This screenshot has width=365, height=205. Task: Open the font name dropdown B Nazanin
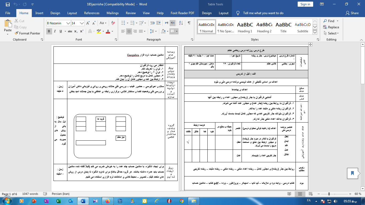coord(68,23)
